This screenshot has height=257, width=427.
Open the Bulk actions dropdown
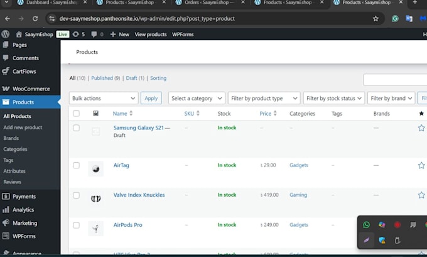104,98
